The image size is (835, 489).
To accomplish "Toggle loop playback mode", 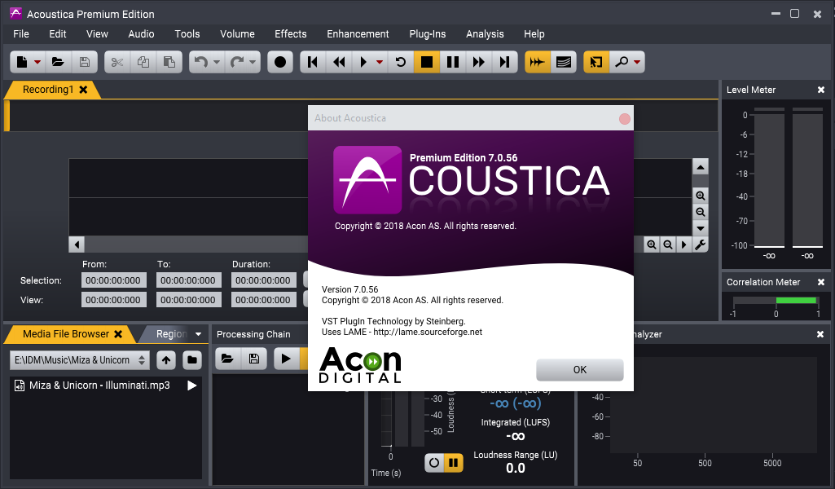I will point(401,62).
